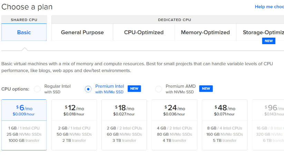Choose the $24/mo plan card
The width and height of the screenshot is (284, 157).
pos(175,125)
